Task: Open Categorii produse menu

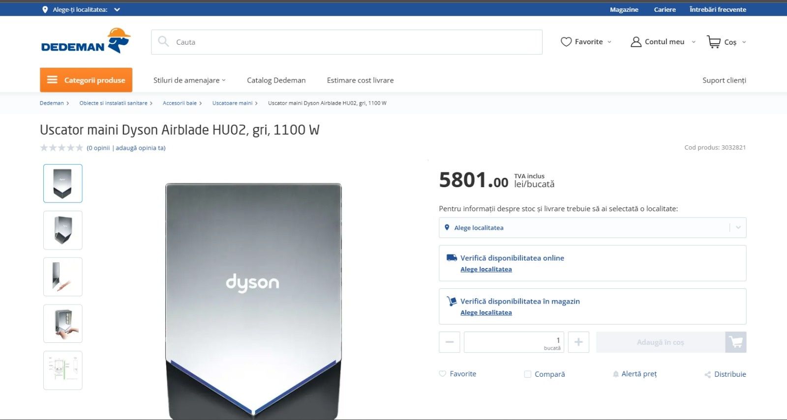Action: tap(86, 80)
